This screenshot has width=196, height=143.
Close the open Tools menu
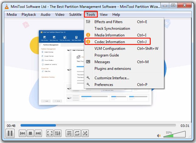coord(91,15)
